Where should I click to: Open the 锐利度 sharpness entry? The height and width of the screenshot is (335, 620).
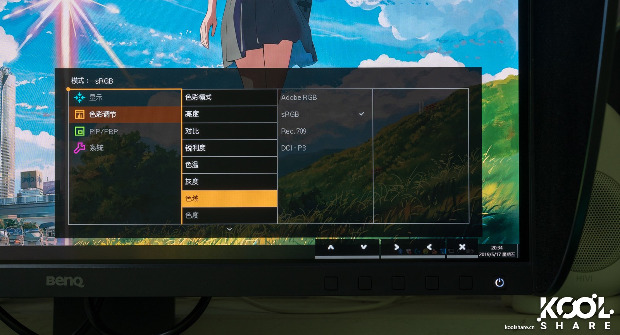click(x=229, y=148)
